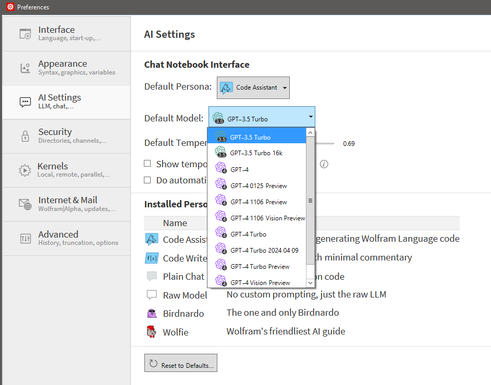The image size is (491, 385).
Task: Click the Advanced sliders icon
Action: [x=26, y=239]
